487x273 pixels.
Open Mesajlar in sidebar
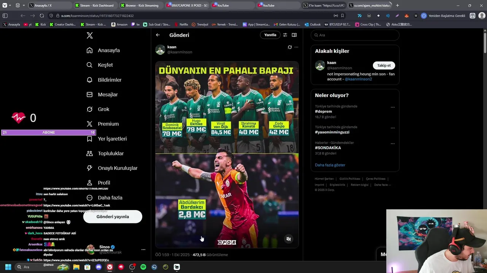(x=102, y=94)
